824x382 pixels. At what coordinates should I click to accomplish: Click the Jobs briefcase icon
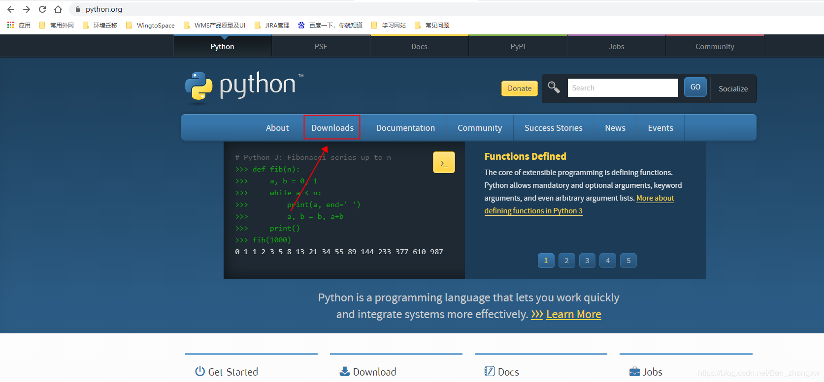[635, 372]
